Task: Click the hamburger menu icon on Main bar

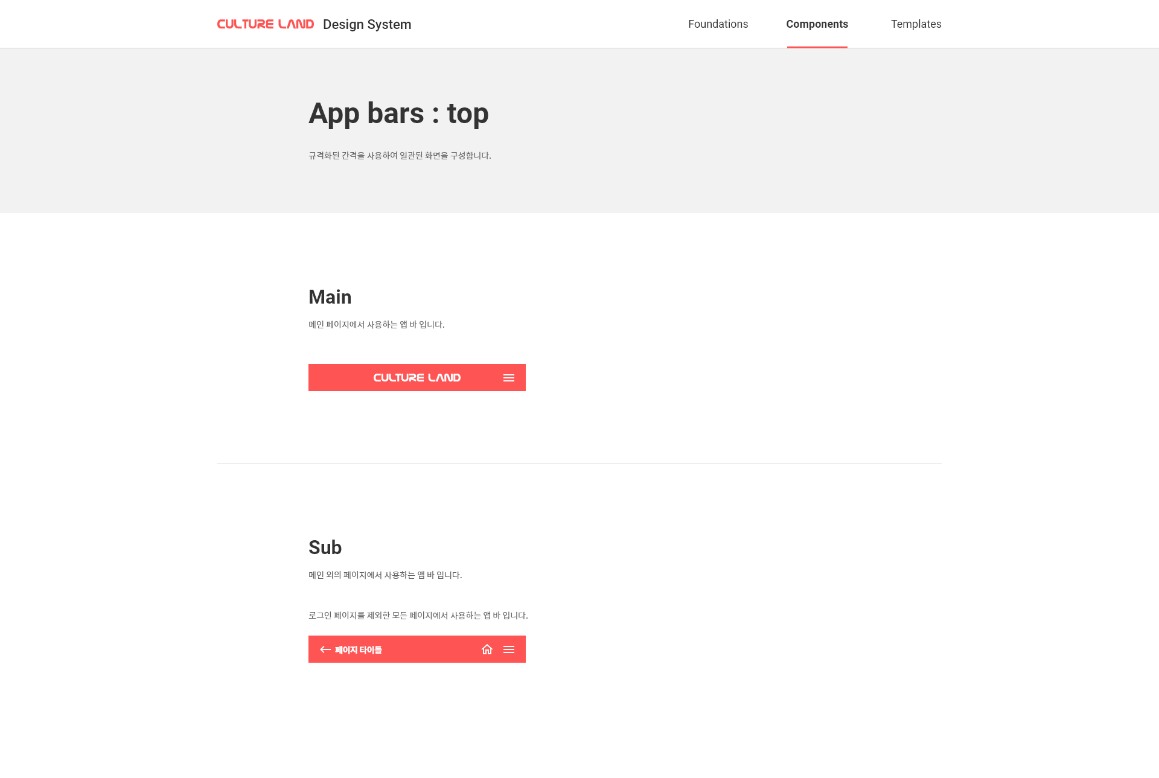Action: pyautogui.click(x=508, y=377)
